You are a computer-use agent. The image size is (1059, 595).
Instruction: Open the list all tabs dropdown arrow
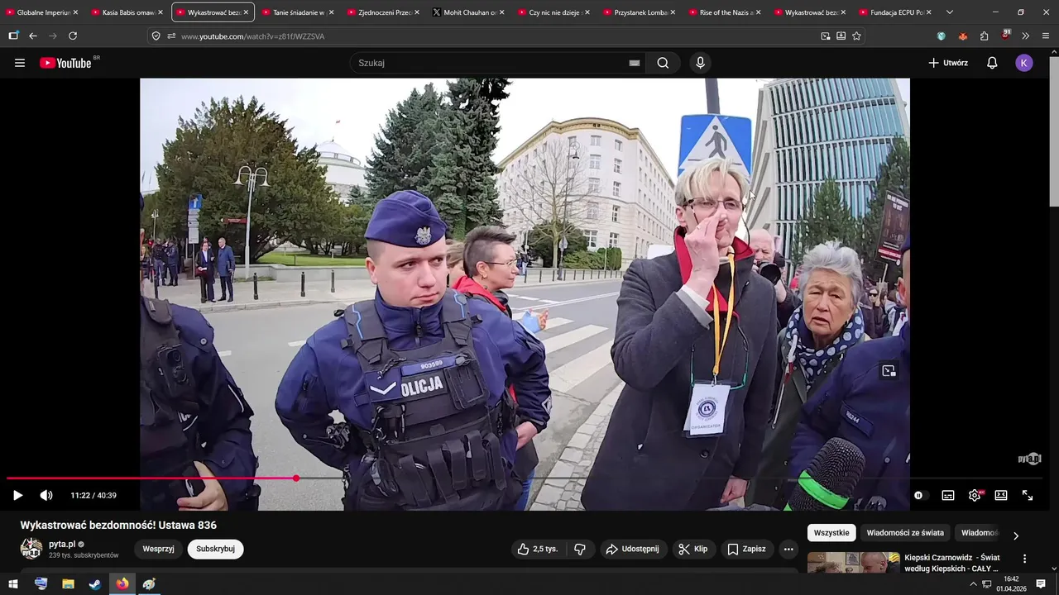pos(949,12)
